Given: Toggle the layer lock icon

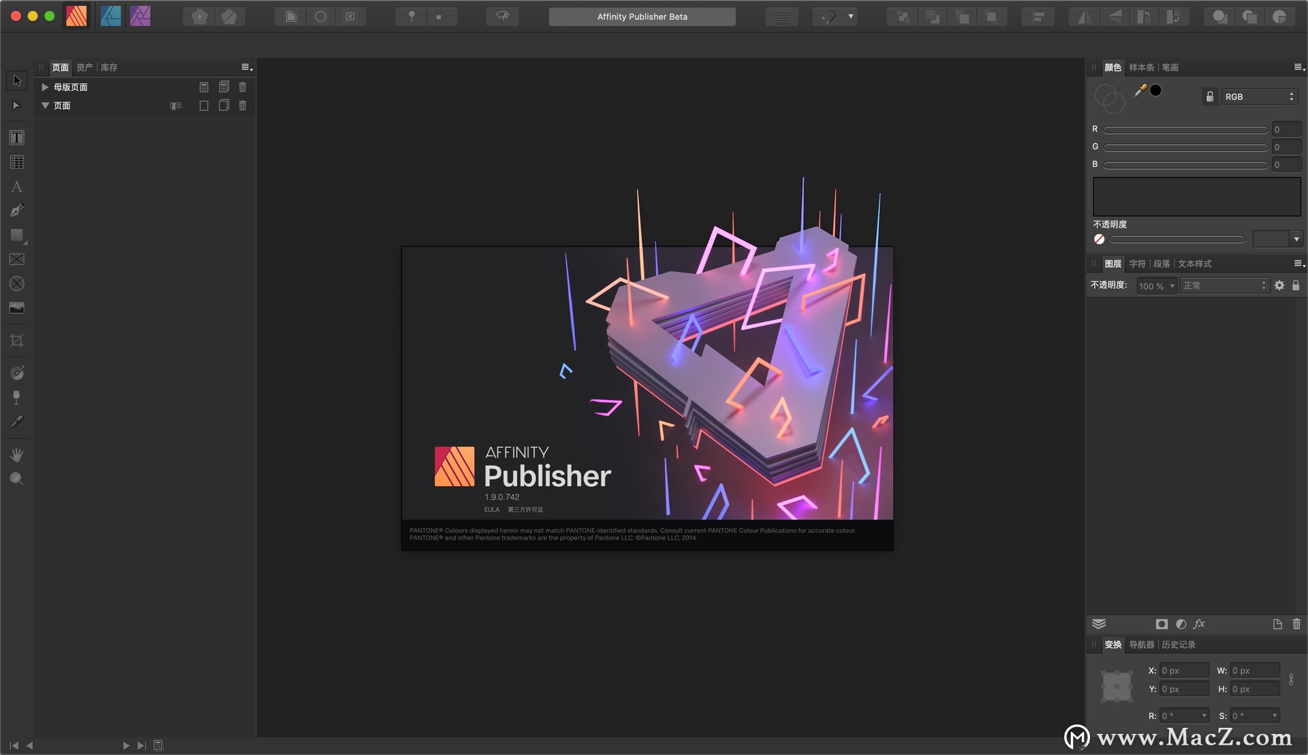Looking at the screenshot, I should (x=1296, y=285).
